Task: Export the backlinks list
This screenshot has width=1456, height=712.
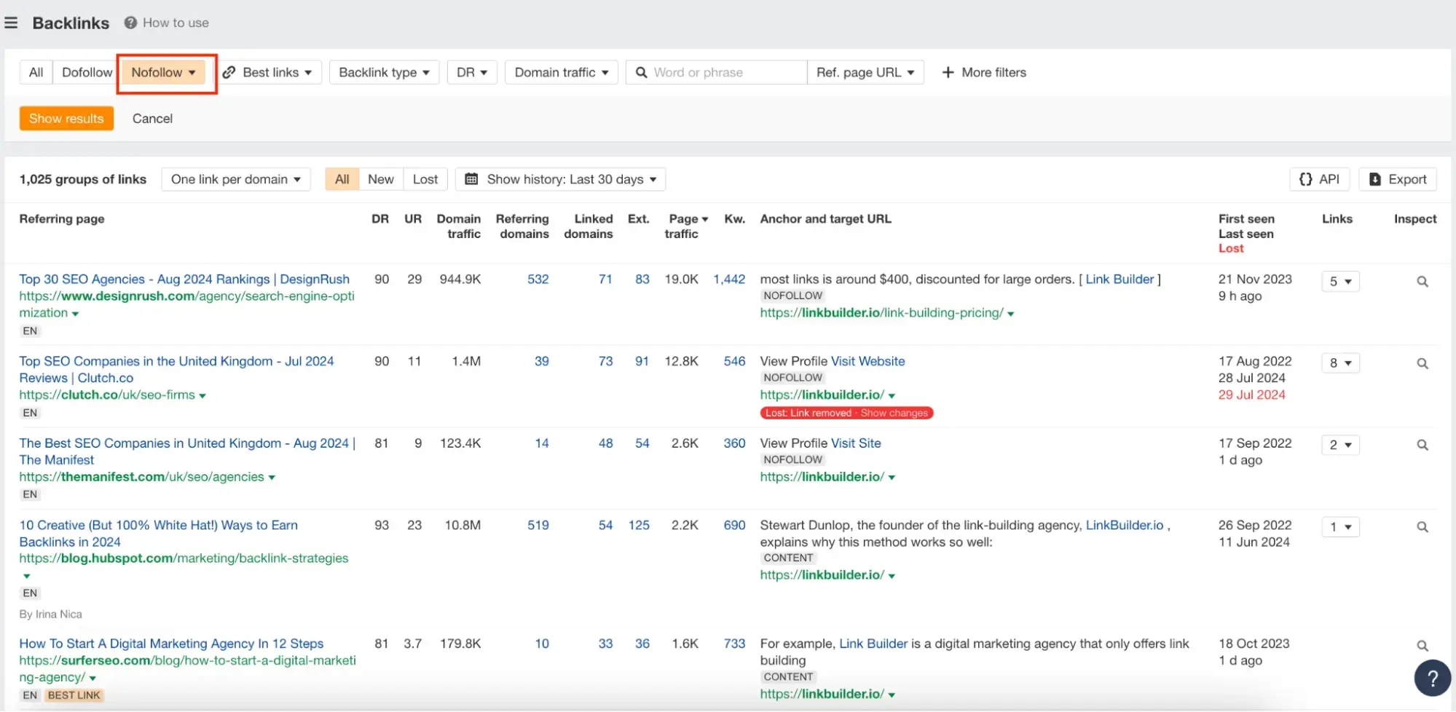Action: click(x=1397, y=179)
